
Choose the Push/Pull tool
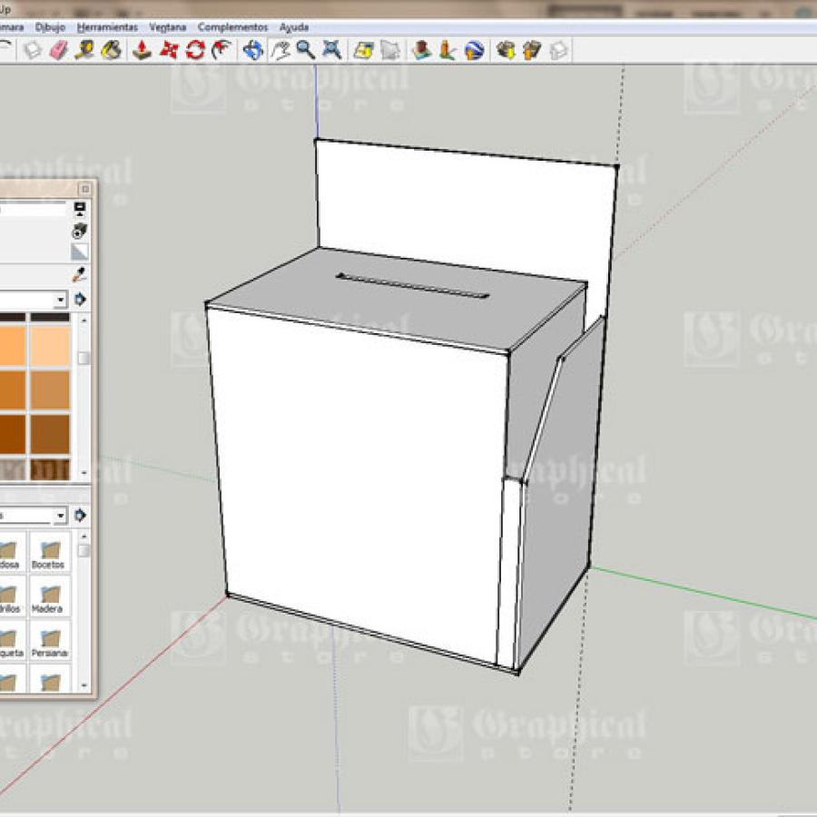[x=142, y=51]
